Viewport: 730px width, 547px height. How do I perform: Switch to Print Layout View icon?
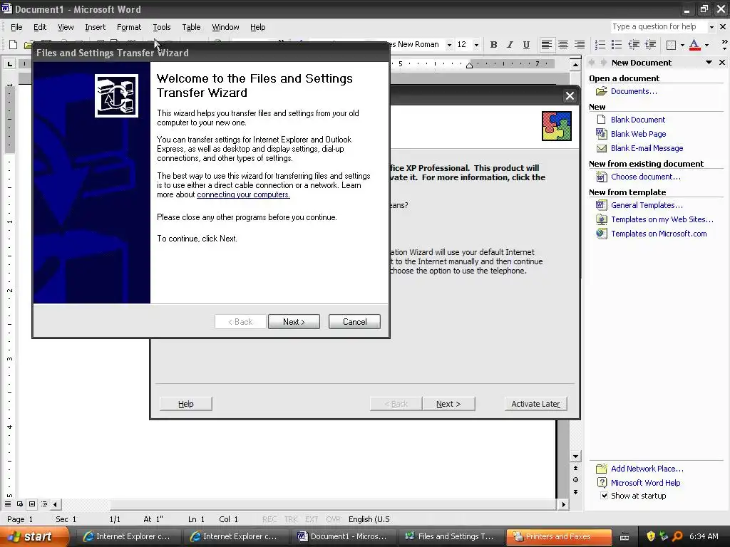pos(32,504)
